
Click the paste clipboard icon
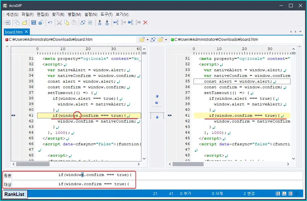point(74,23)
